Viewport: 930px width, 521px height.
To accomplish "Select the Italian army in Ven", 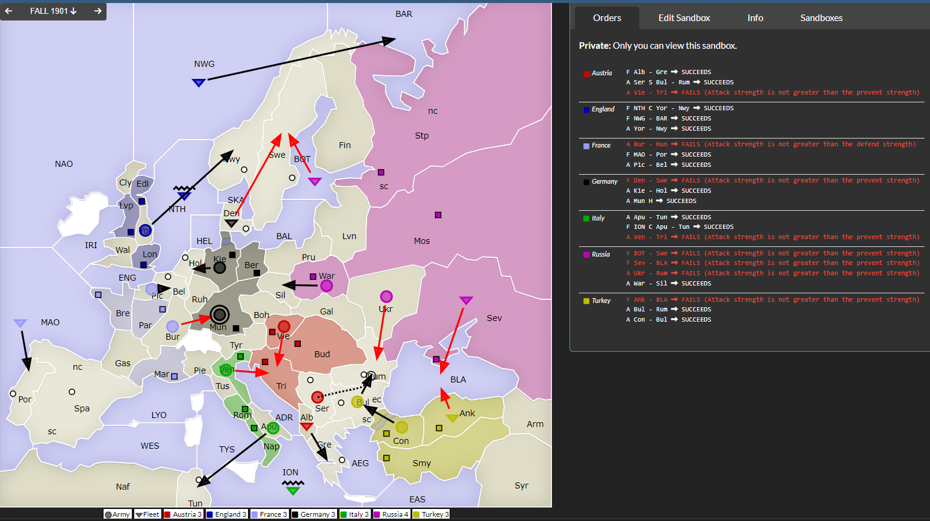I will coord(226,370).
